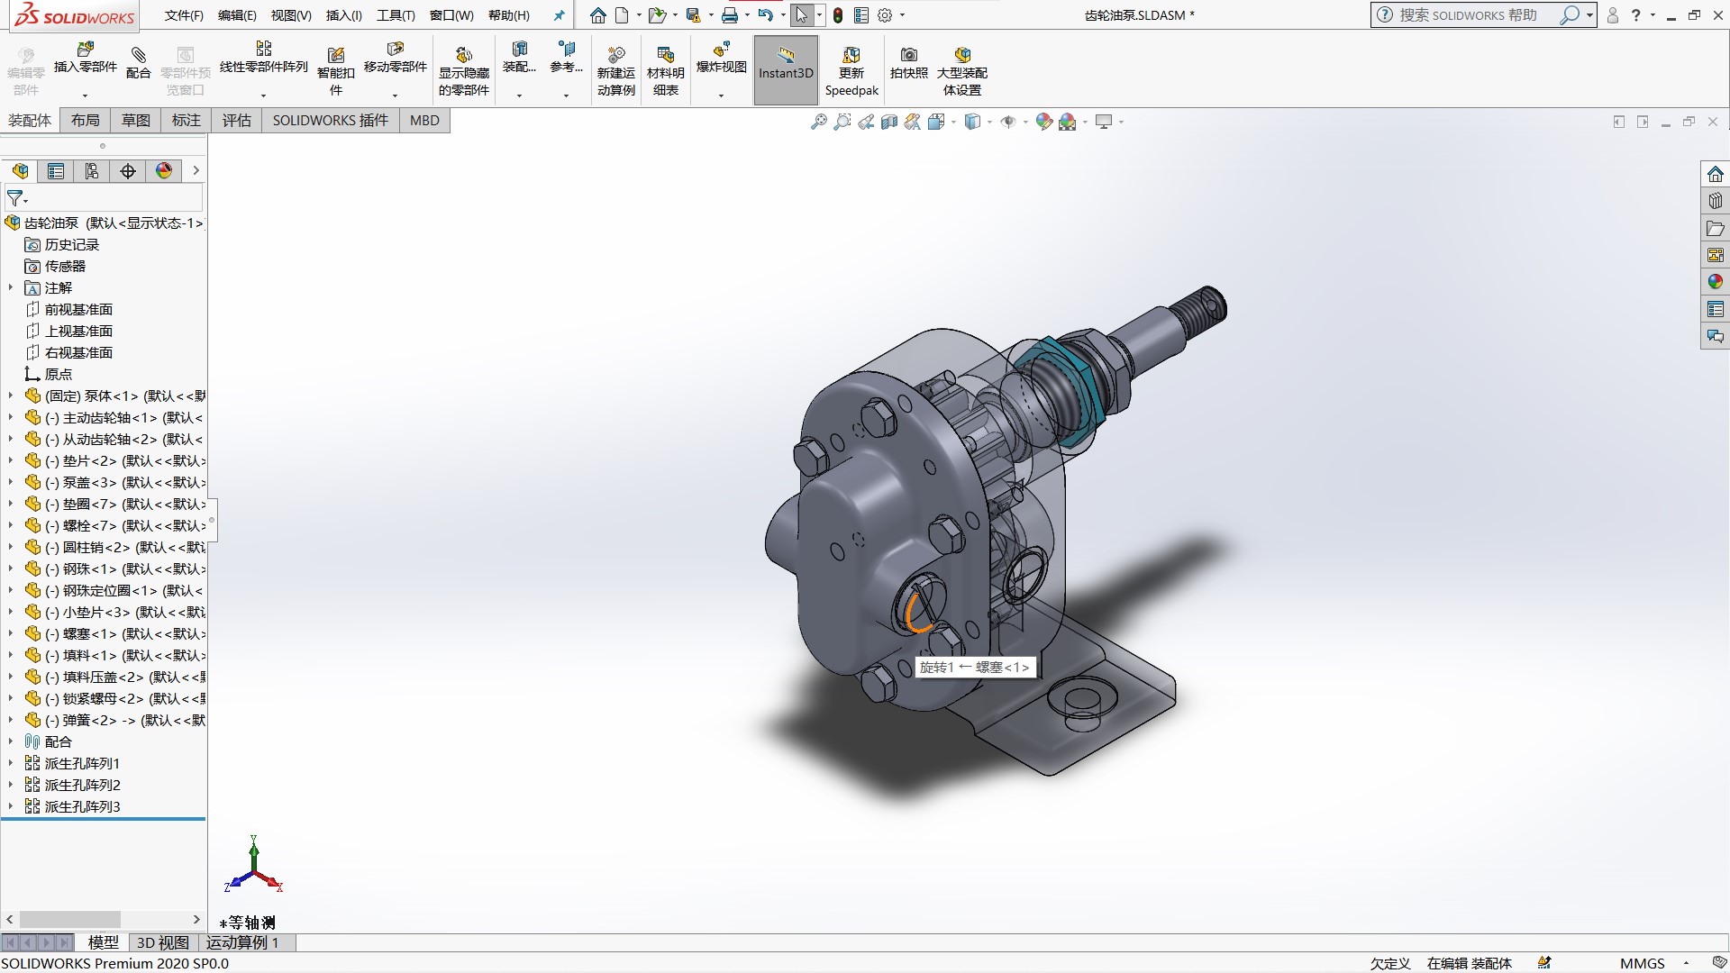Toggle the Show Hidden Components (显示隐藏的零部件) button
1730x973 pixels.
[463, 56]
